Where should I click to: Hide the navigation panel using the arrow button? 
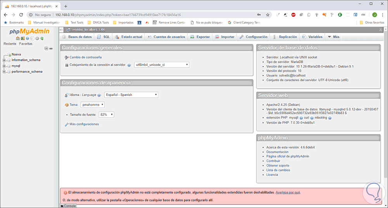coord(61,30)
